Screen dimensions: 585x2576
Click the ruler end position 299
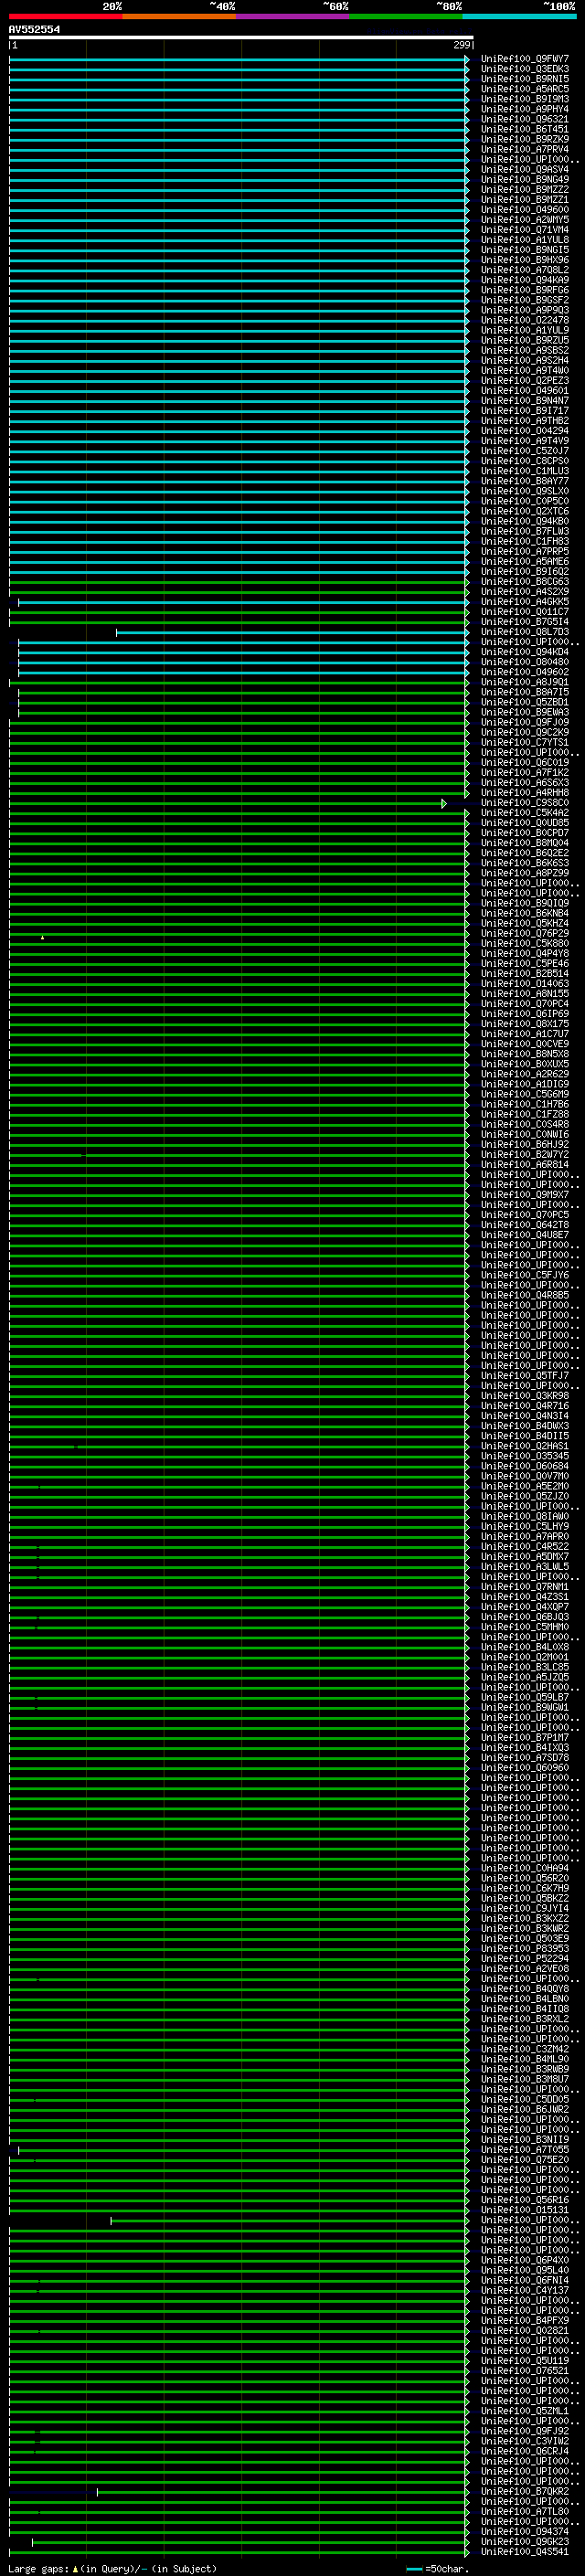[461, 45]
